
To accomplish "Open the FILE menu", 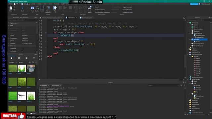I will pos(10,4).
